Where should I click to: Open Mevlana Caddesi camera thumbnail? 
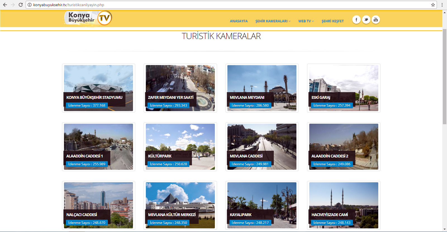[x=262, y=147]
